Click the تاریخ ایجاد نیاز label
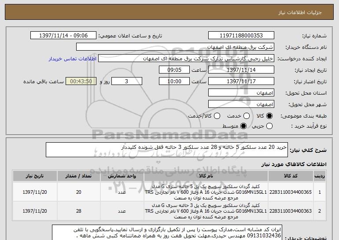 coord(311,70)
